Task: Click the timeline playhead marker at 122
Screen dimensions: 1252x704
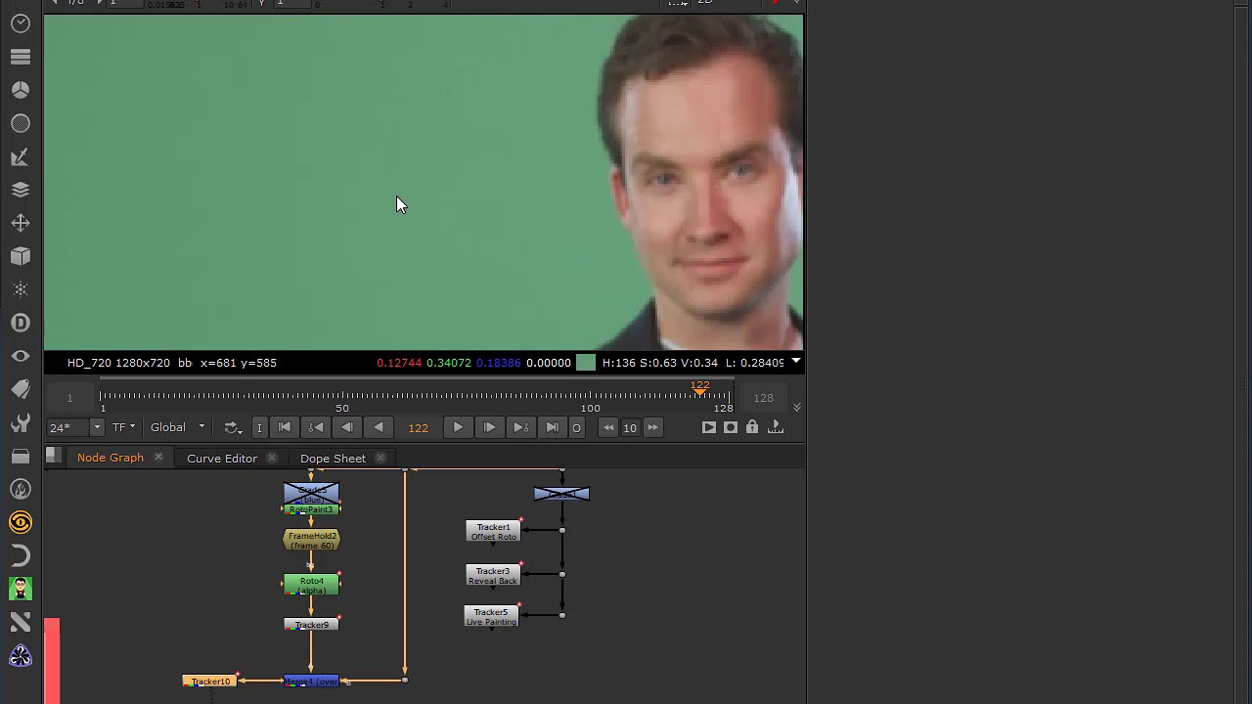Action: click(x=700, y=388)
